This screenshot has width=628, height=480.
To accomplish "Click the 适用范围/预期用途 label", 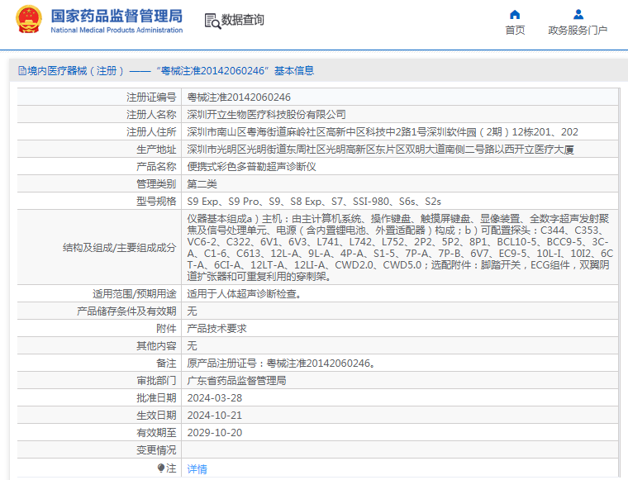I will coord(135,294).
